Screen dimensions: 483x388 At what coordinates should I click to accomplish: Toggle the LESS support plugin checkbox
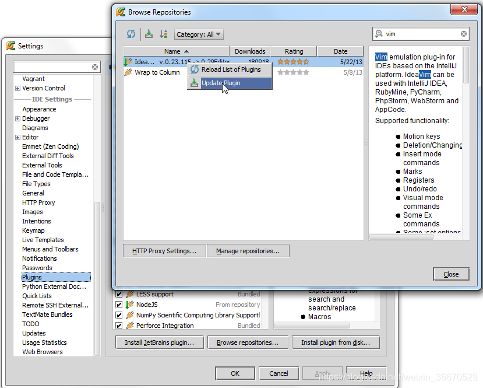tap(119, 294)
